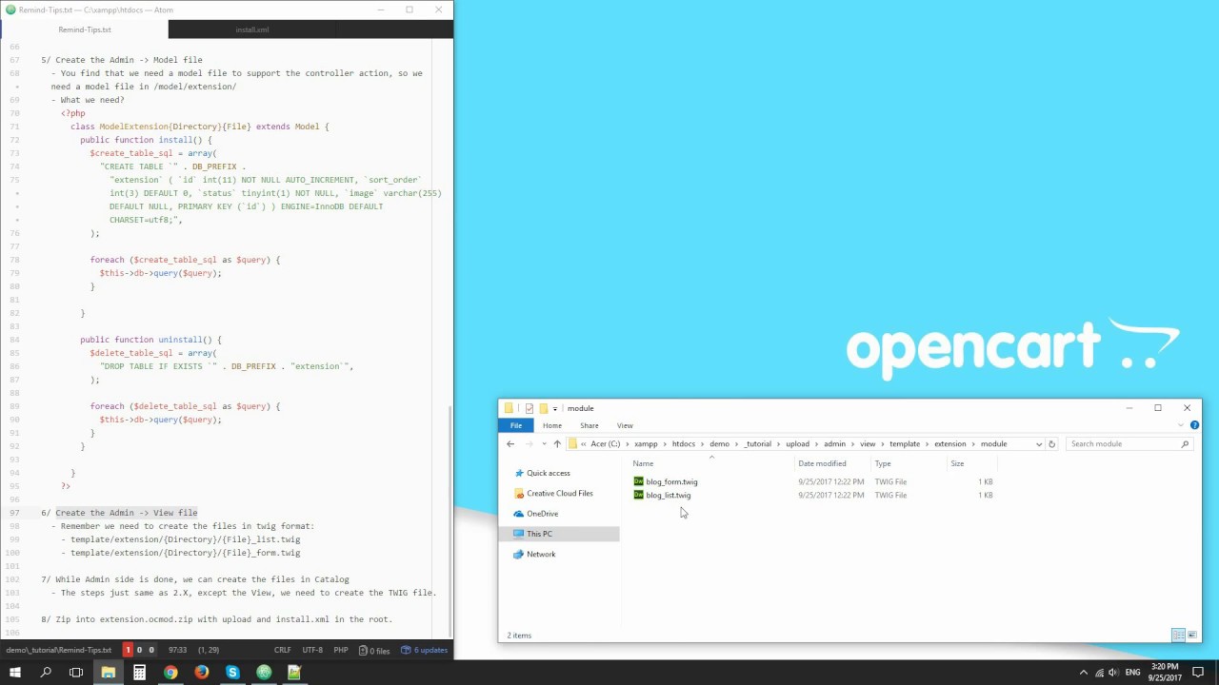1219x685 pixels.
Task: Open the Share ribbon tab in Explorer
Action: click(x=590, y=425)
